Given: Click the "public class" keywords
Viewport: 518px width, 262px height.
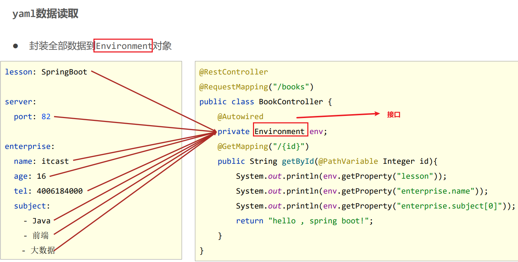Looking at the screenshot, I should pos(227,102).
